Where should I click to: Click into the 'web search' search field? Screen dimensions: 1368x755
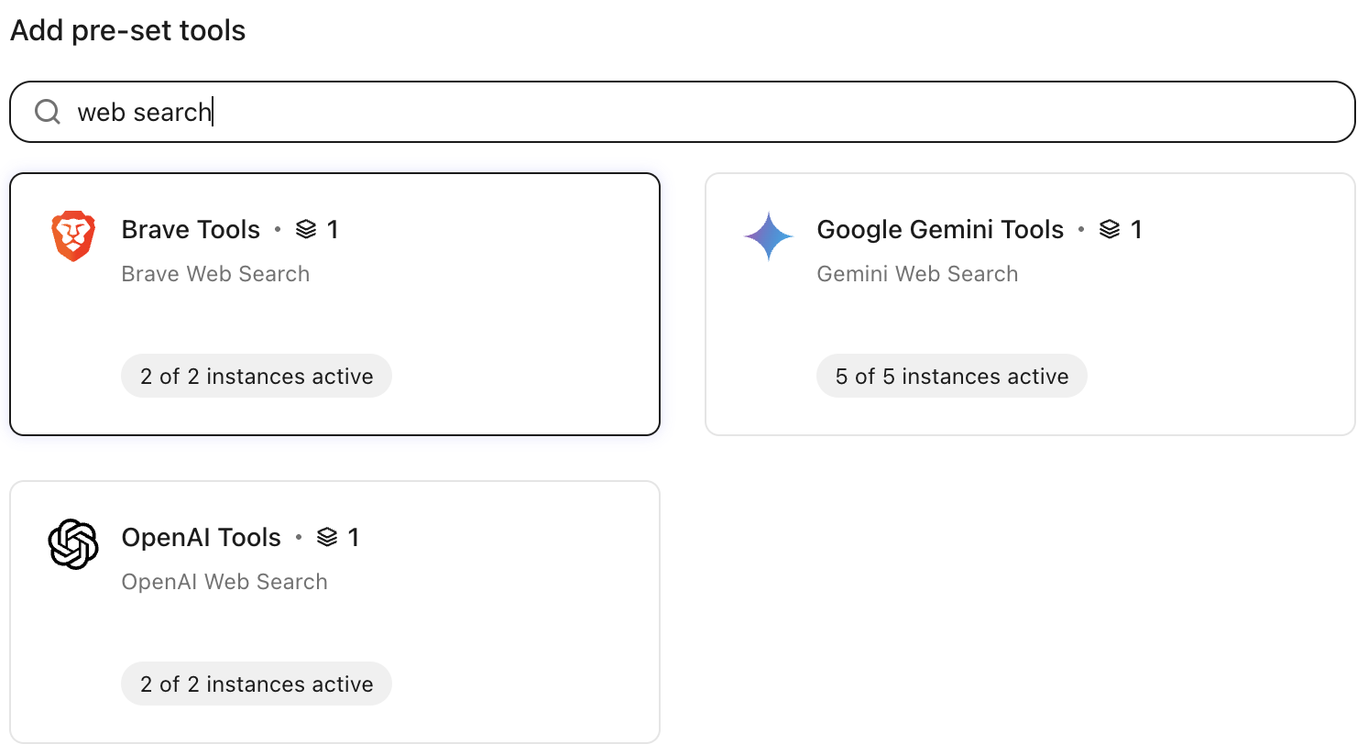[683, 112]
